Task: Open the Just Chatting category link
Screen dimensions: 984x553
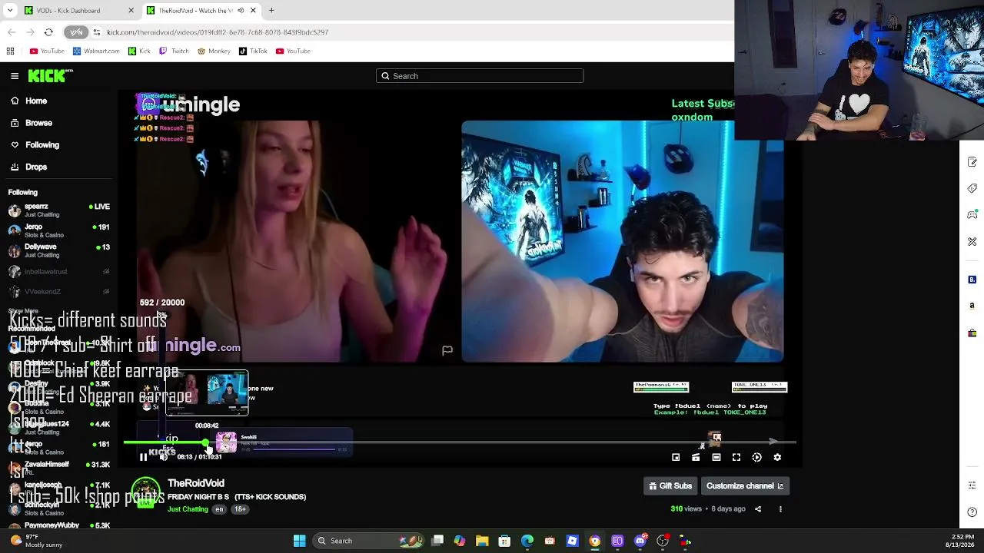Action: tap(188, 509)
